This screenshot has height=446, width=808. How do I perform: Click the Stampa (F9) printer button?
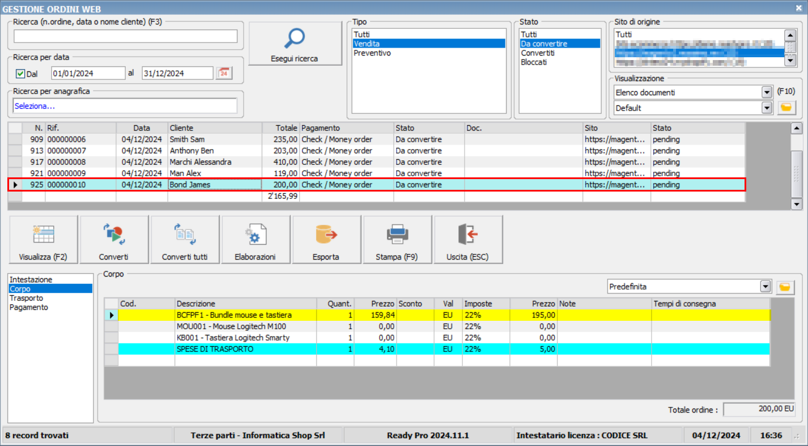point(397,240)
